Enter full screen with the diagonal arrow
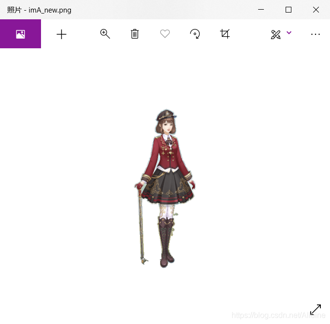The width and height of the screenshot is (330, 324). [316, 310]
